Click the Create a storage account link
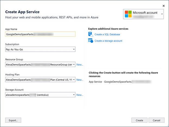The height and width of the screenshot is (127, 169). 108,41
